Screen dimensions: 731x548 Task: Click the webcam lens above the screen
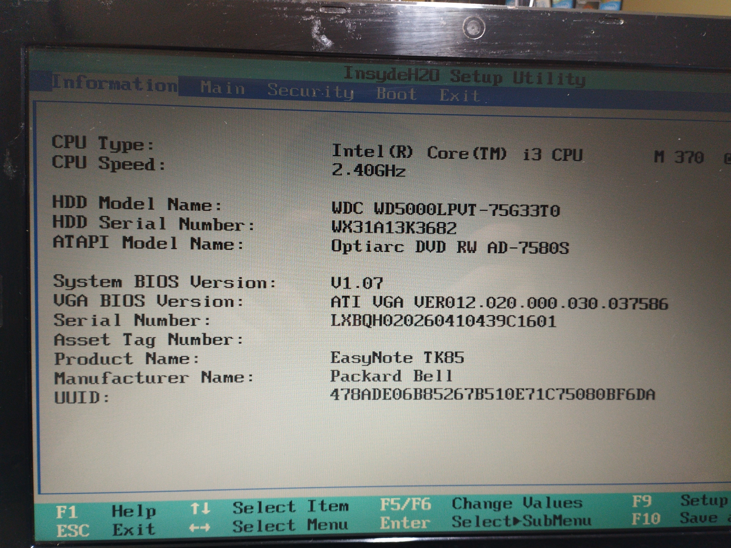[474, 27]
